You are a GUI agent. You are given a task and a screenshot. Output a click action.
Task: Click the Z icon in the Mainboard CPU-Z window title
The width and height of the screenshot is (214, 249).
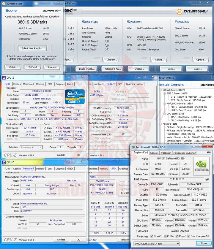[x=4, y=162]
